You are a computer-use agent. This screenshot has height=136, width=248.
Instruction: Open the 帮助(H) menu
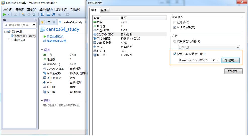(75, 9)
